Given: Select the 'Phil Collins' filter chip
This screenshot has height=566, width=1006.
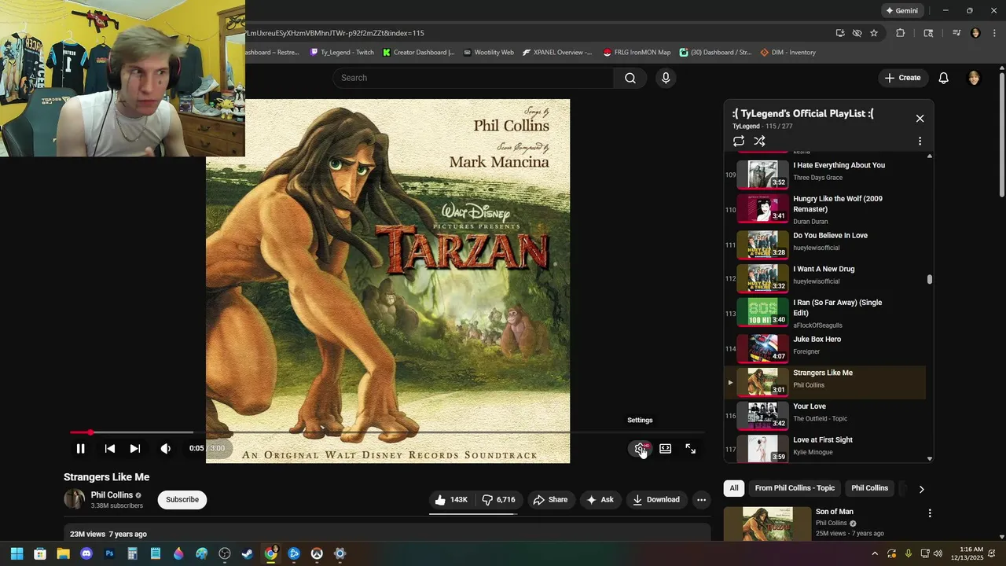Looking at the screenshot, I should [x=869, y=488].
